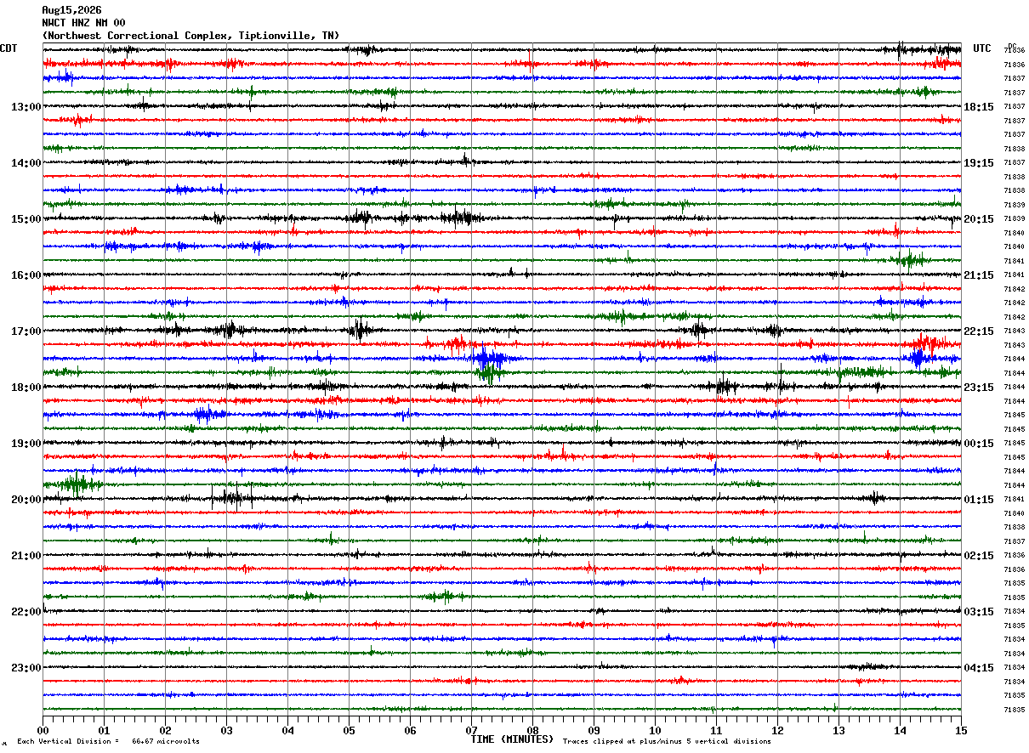Click the 03:15 UTC time label
1029x753 pixels.
[x=979, y=612]
